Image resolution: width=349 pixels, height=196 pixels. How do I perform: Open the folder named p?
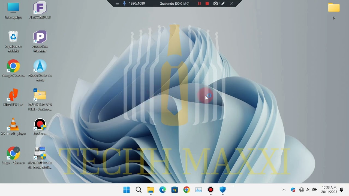tap(334, 11)
